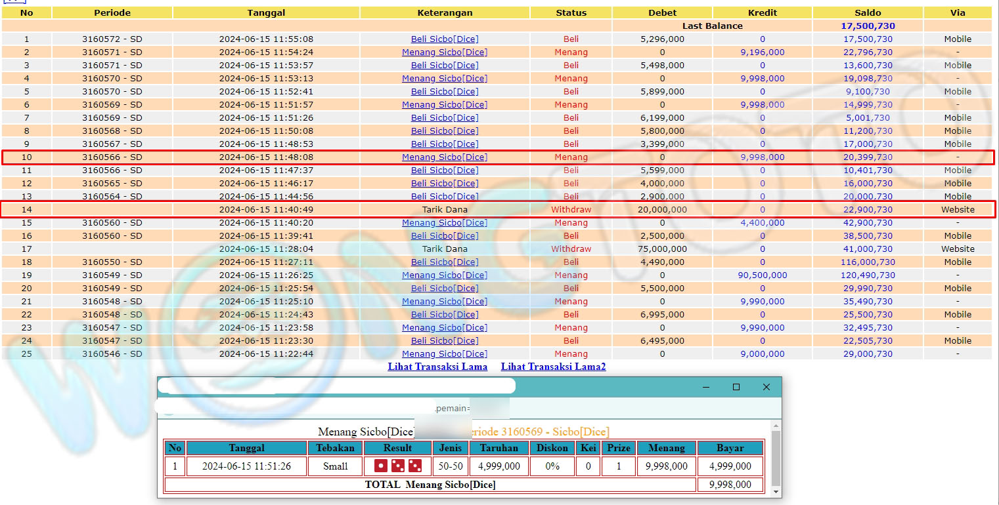Screen dimensions: 999x505
Task: Open Beli Sicbo[Dice] link in row 1
Action: (445, 39)
